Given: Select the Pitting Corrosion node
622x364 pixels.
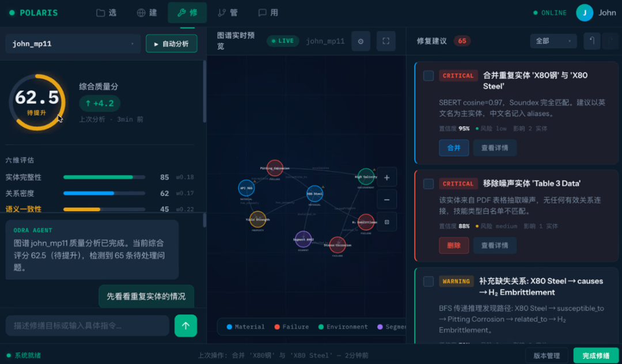Looking at the screenshot, I should click(x=275, y=168).
